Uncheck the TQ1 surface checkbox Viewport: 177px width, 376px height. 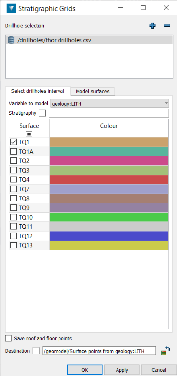coord(13,142)
